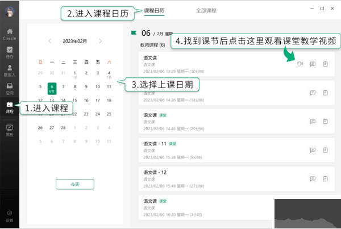Close the ClassIn window
The height and width of the screenshot is (229, 341).
coord(332,9)
